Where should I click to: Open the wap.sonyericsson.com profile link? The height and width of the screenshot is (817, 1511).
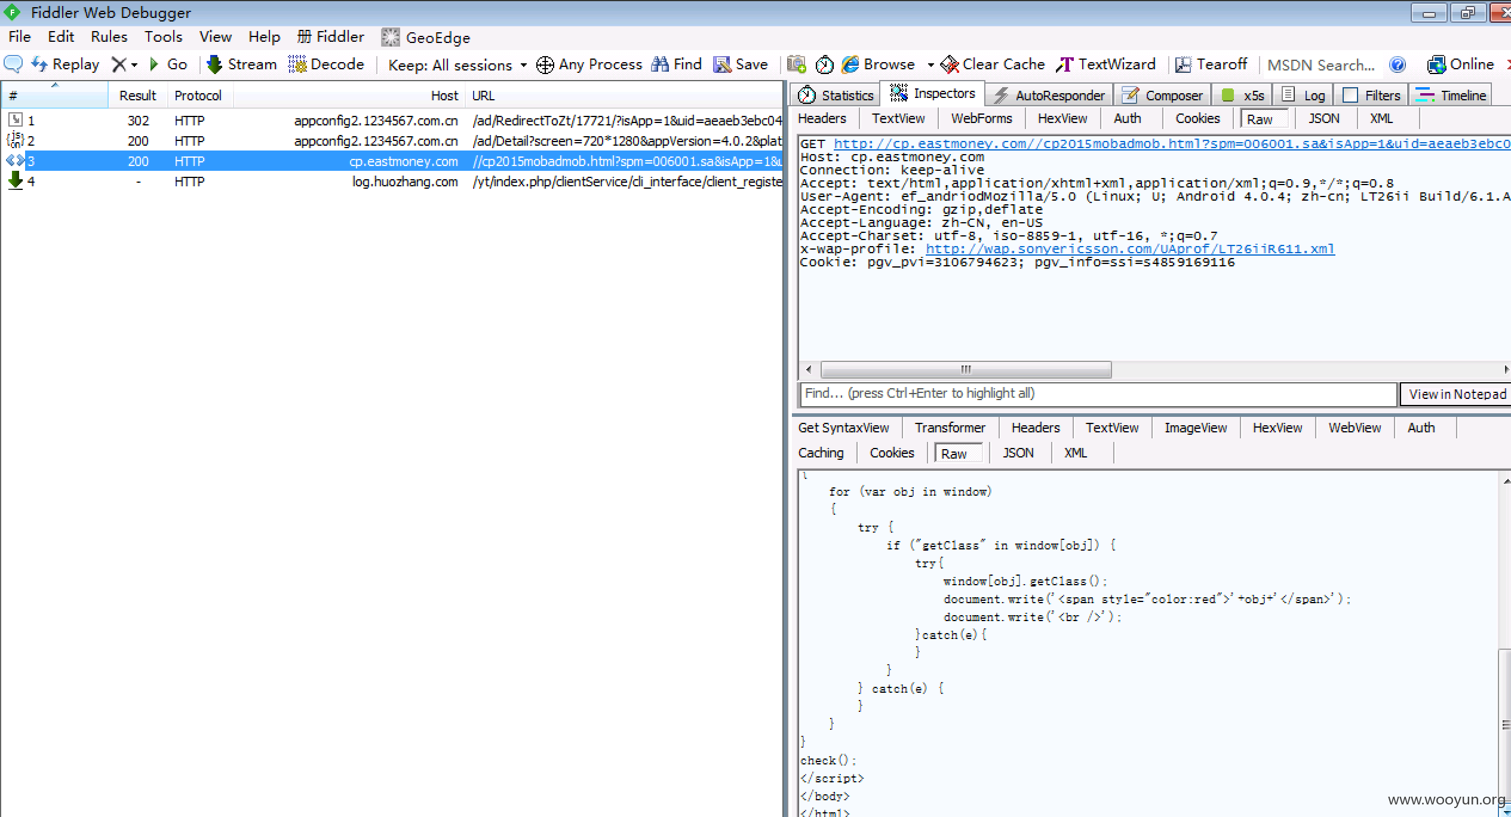(1130, 248)
